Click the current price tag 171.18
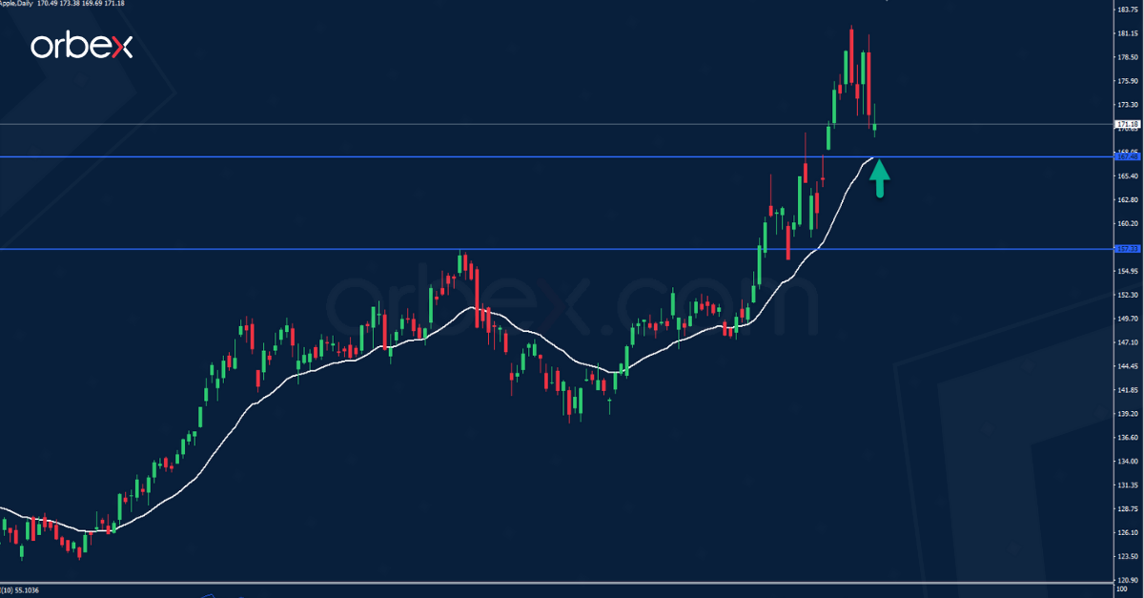 pos(1128,124)
